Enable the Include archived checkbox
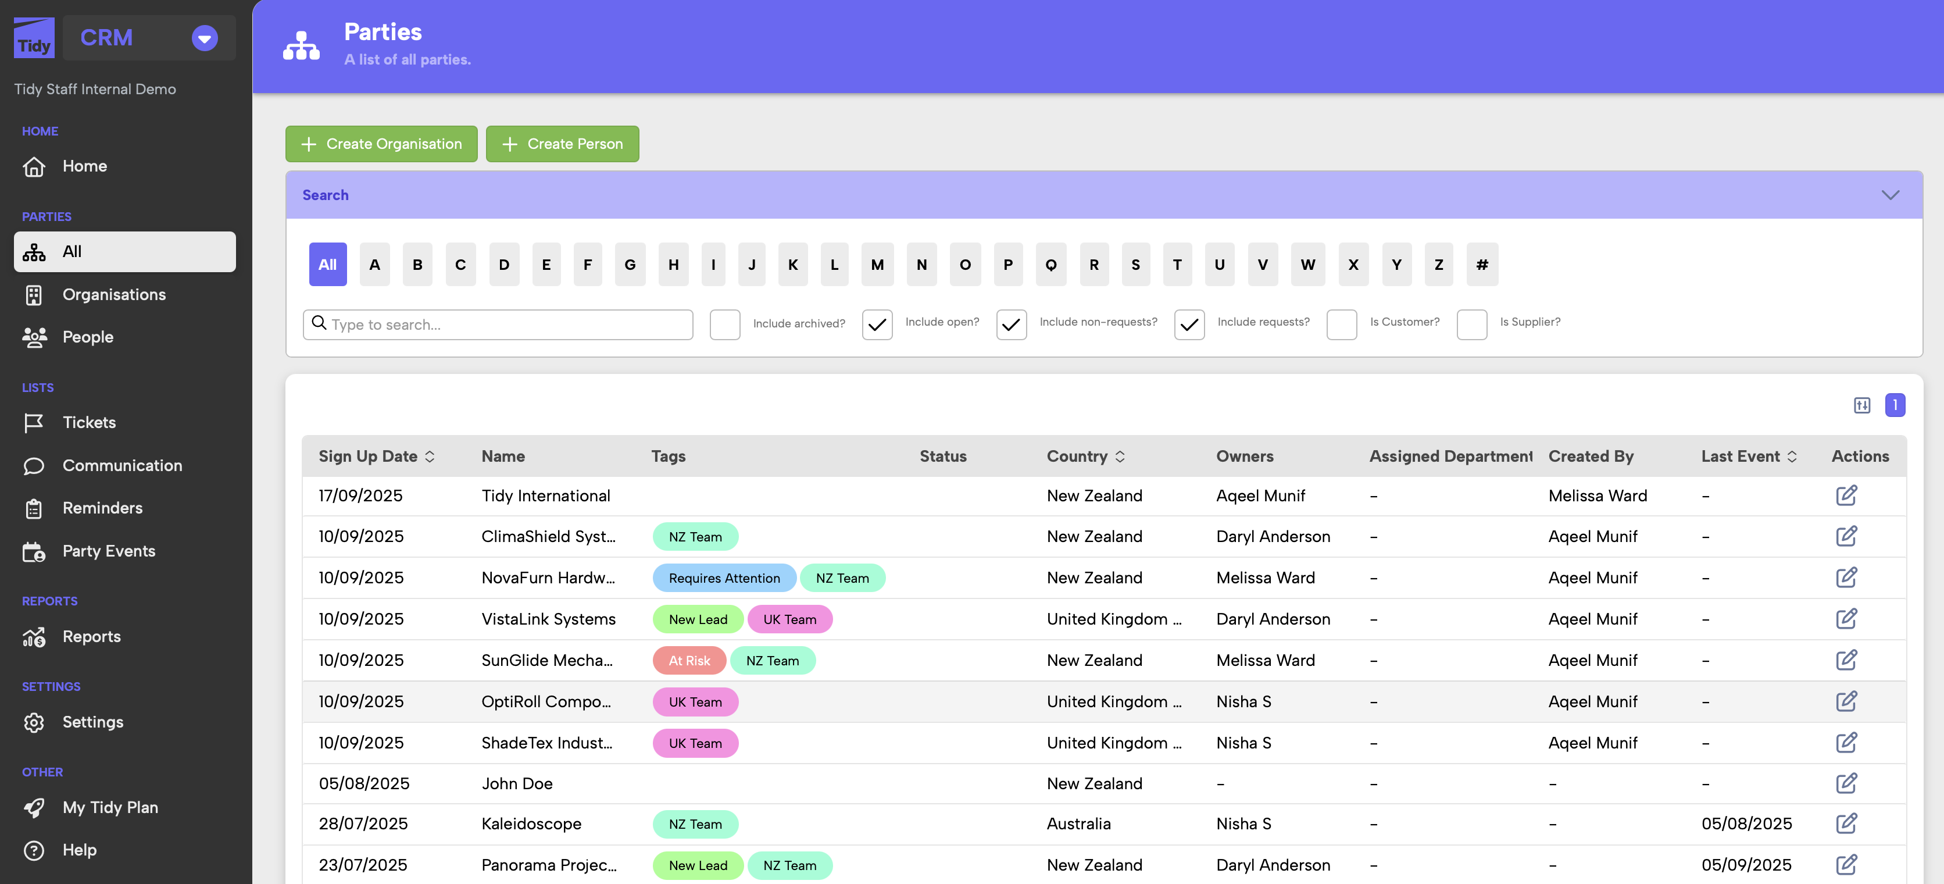This screenshot has width=1944, height=884. pos(724,325)
